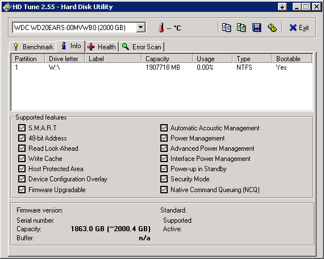
Task: Toggle Automatic Acoustic Management checkbox
Action: pos(164,128)
